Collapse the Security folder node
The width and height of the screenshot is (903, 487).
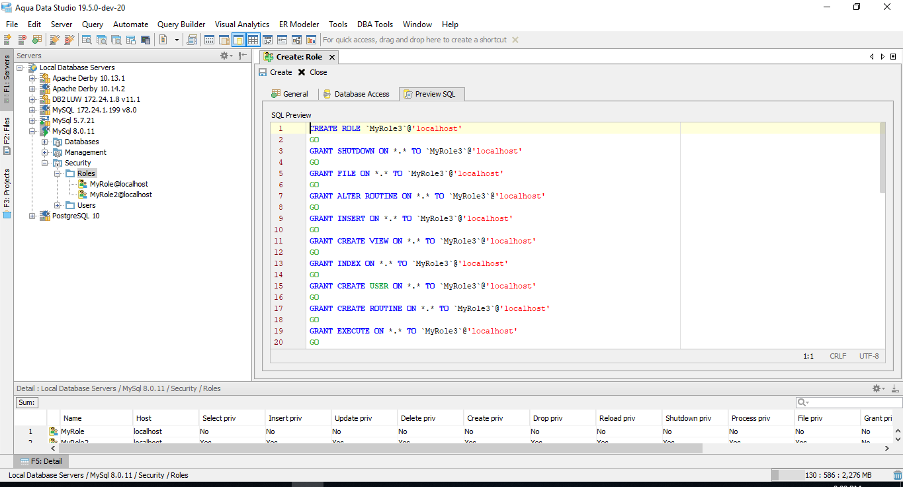pos(45,163)
